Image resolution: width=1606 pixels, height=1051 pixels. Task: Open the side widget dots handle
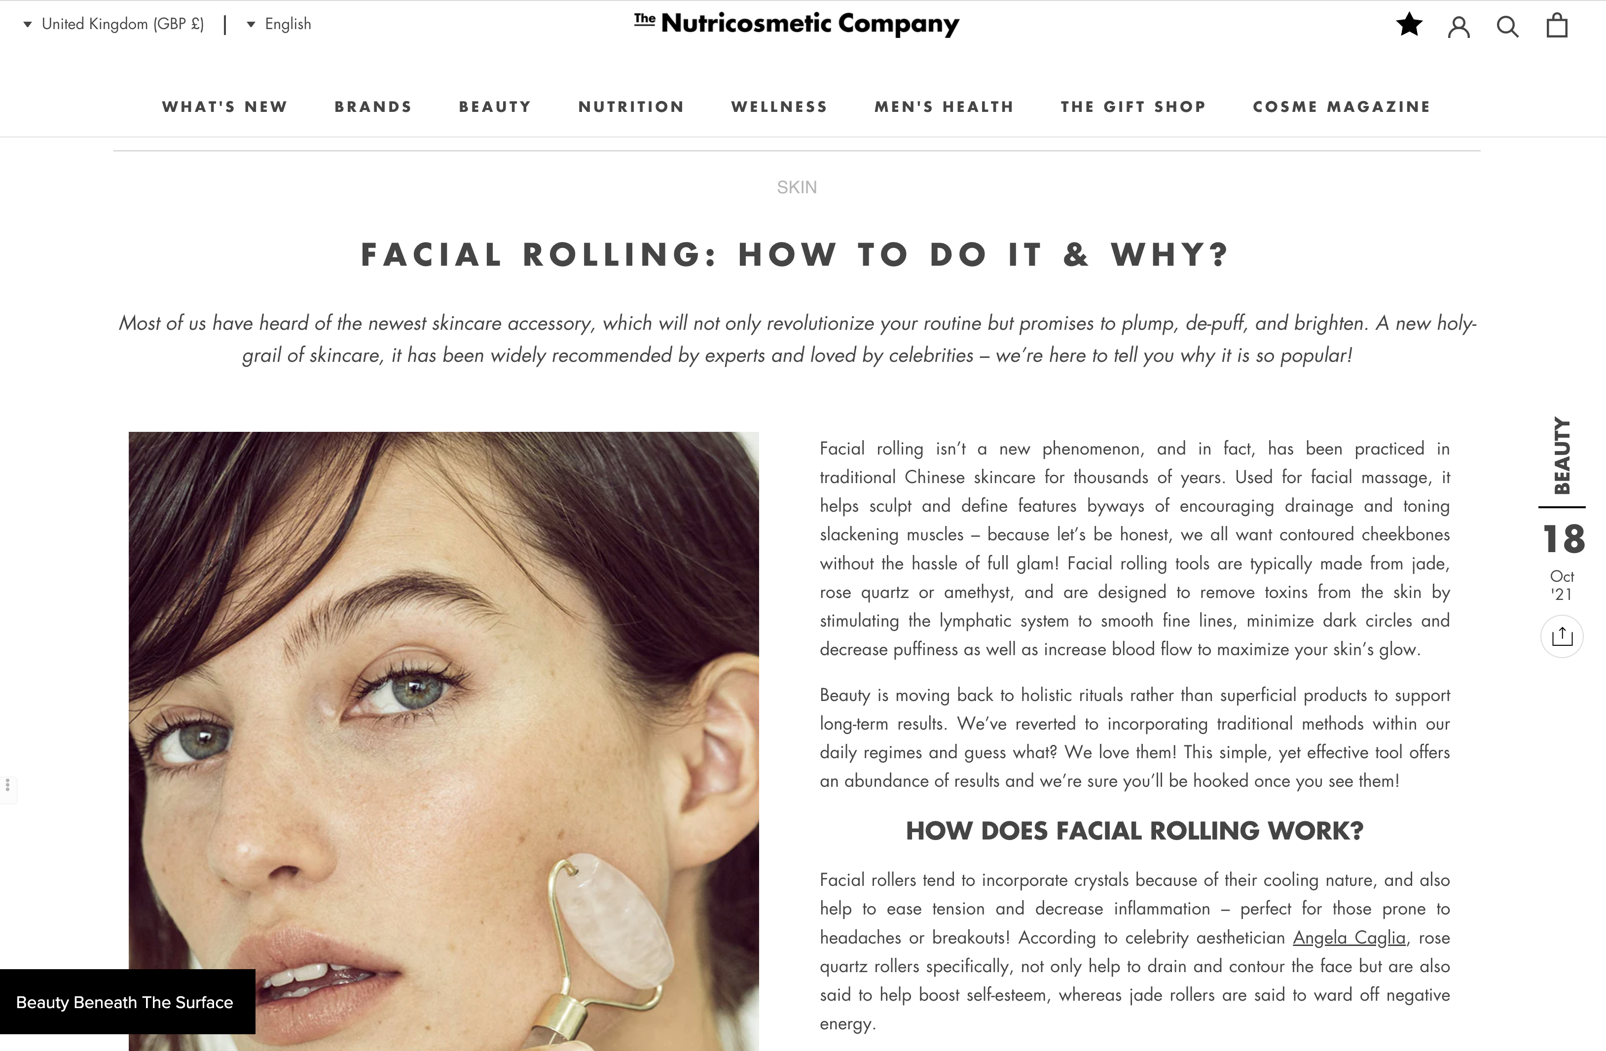[7, 786]
